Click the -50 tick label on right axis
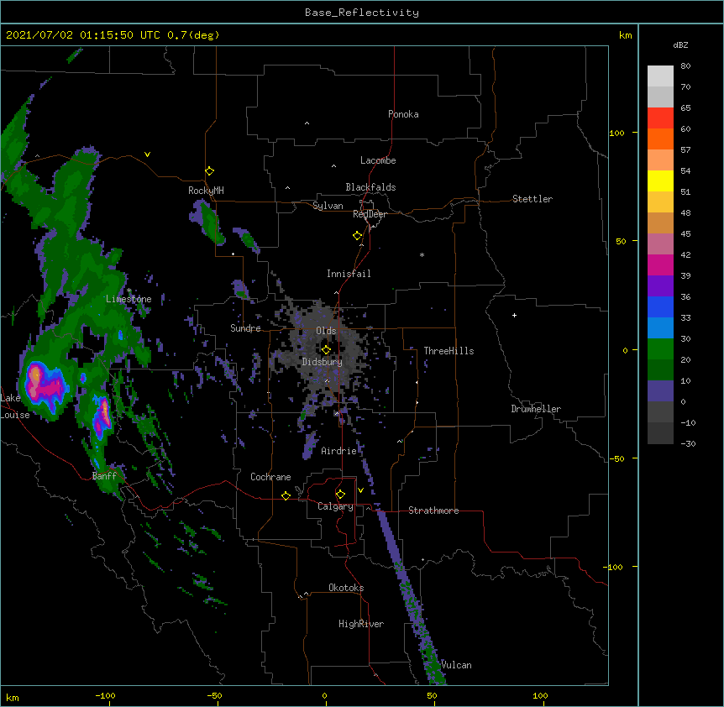This screenshot has height=707, width=724. (616, 458)
